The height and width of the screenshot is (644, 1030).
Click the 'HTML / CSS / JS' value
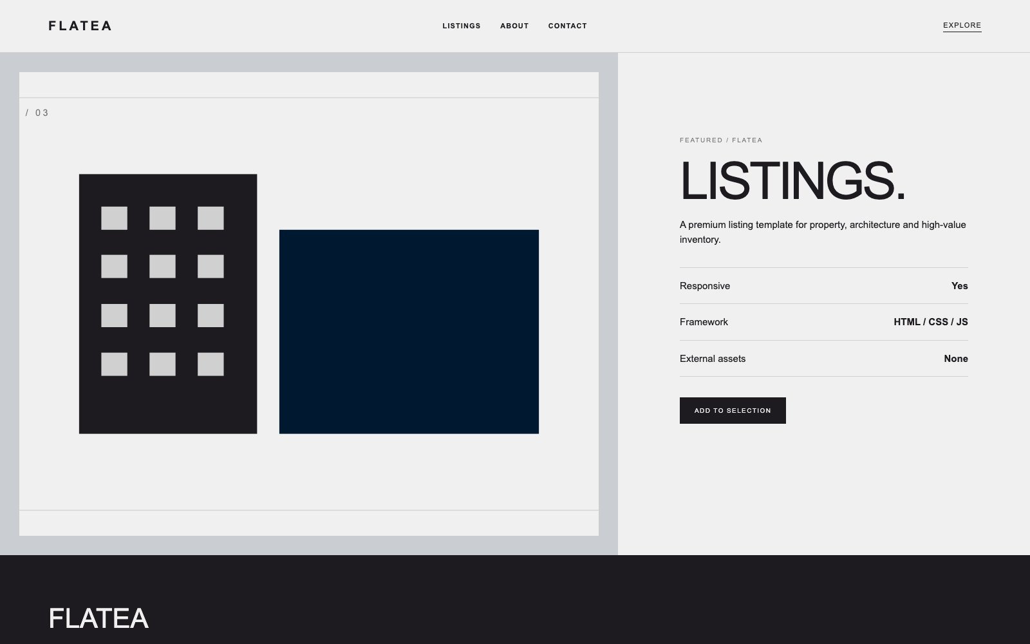pos(931,322)
